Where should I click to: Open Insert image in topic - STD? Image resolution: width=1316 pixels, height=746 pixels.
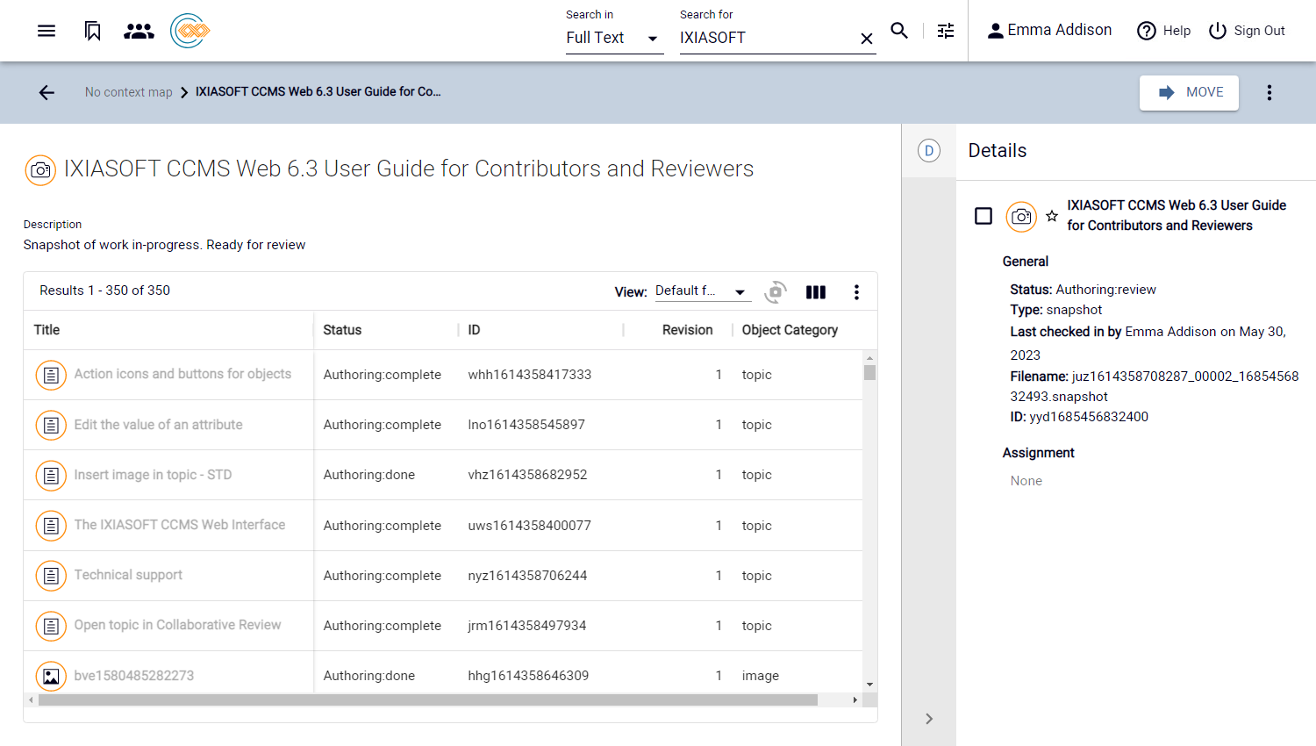click(x=153, y=475)
